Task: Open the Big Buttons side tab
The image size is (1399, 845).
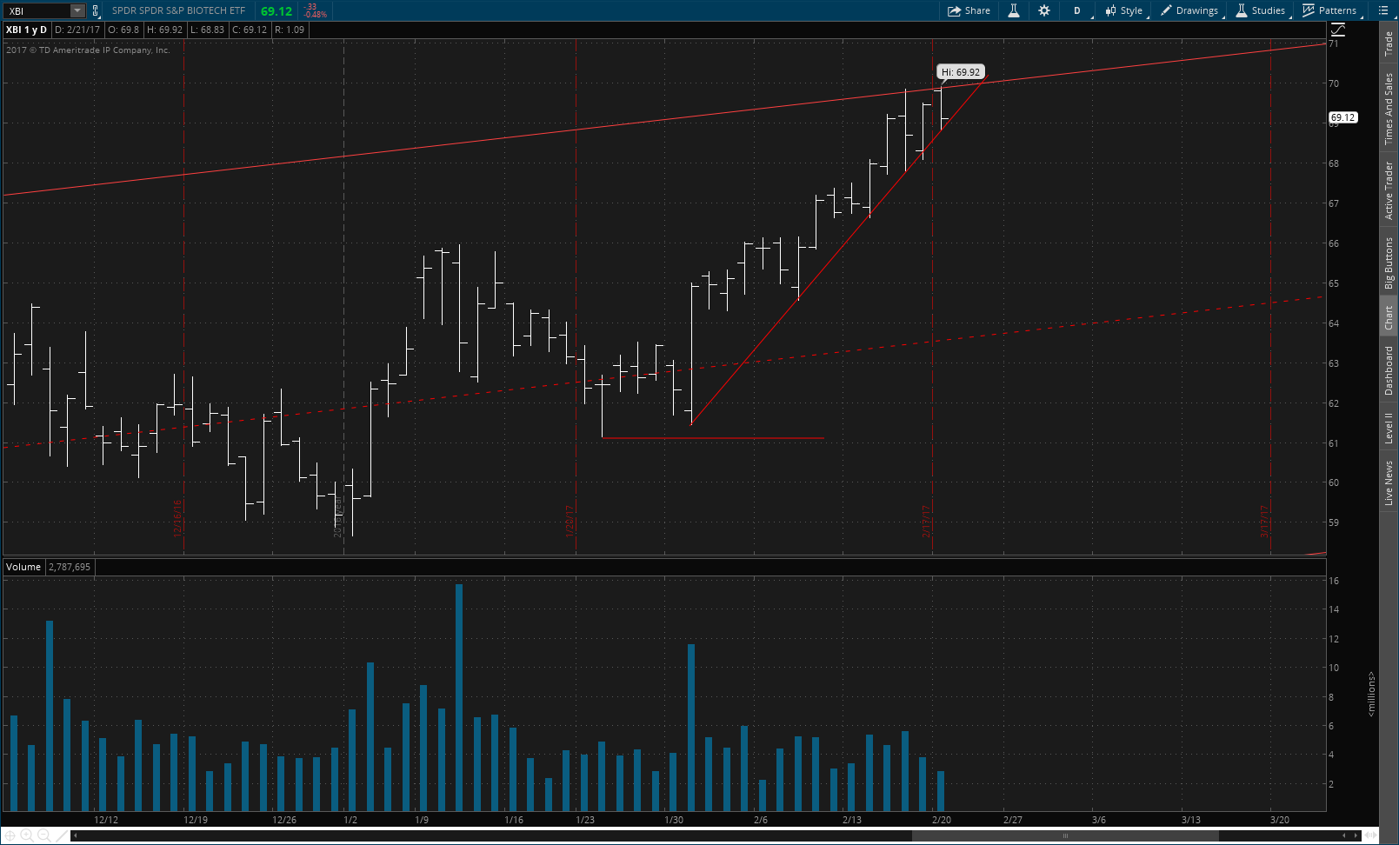Action: click(1389, 263)
